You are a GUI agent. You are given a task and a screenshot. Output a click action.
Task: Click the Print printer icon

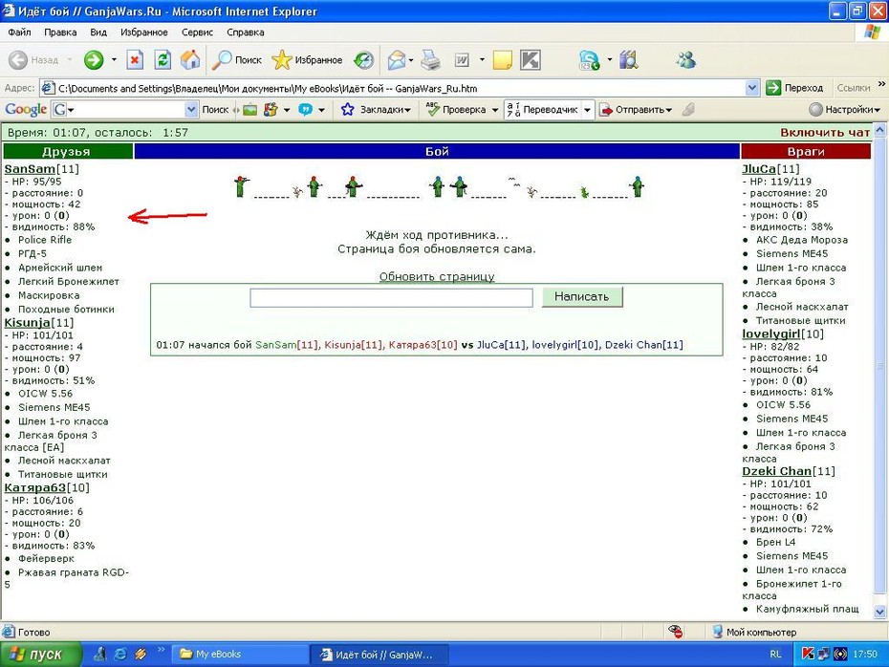click(x=431, y=59)
